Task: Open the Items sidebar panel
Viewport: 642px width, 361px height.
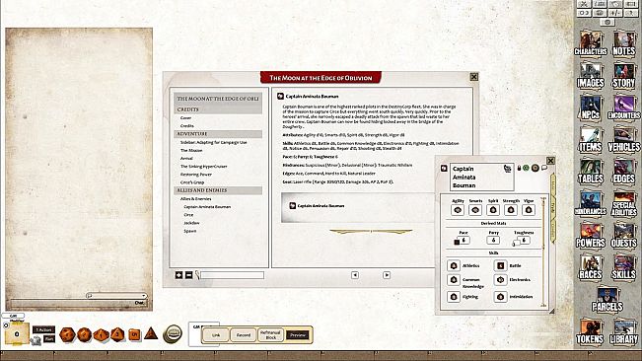Action: [591, 140]
